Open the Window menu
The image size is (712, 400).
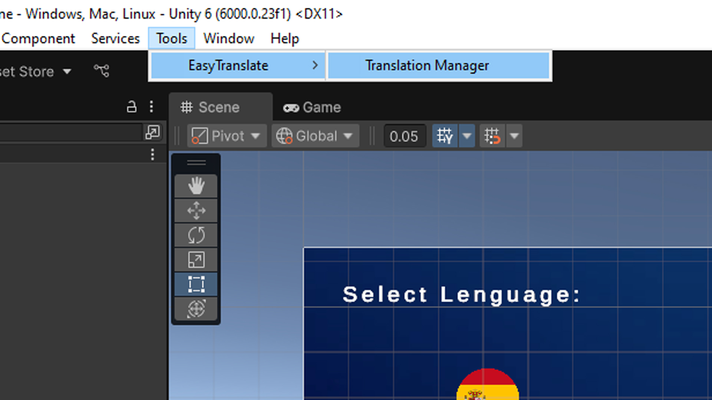pyautogui.click(x=228, y=39)
